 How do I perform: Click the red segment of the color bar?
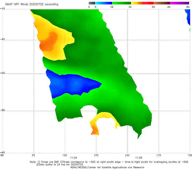coord(149,3)
